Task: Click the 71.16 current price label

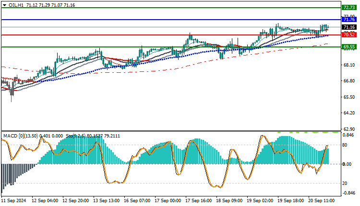Action: point(349,27)
